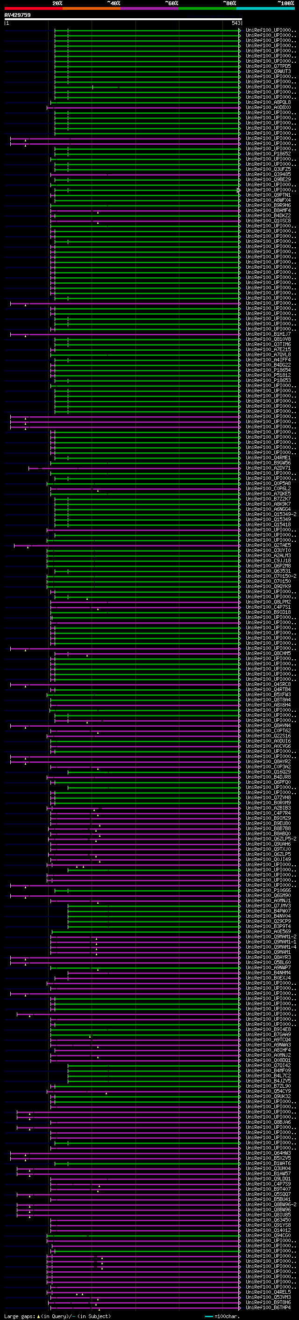The width and height of the screenshot is (299, 1320).
Task: Open the UniRef100_C0P6L2 hit
Action: click(x=268, y=488)
